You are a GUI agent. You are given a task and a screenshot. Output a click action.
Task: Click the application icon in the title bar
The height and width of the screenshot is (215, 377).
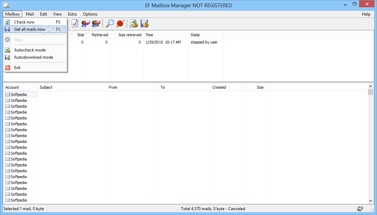6,5
